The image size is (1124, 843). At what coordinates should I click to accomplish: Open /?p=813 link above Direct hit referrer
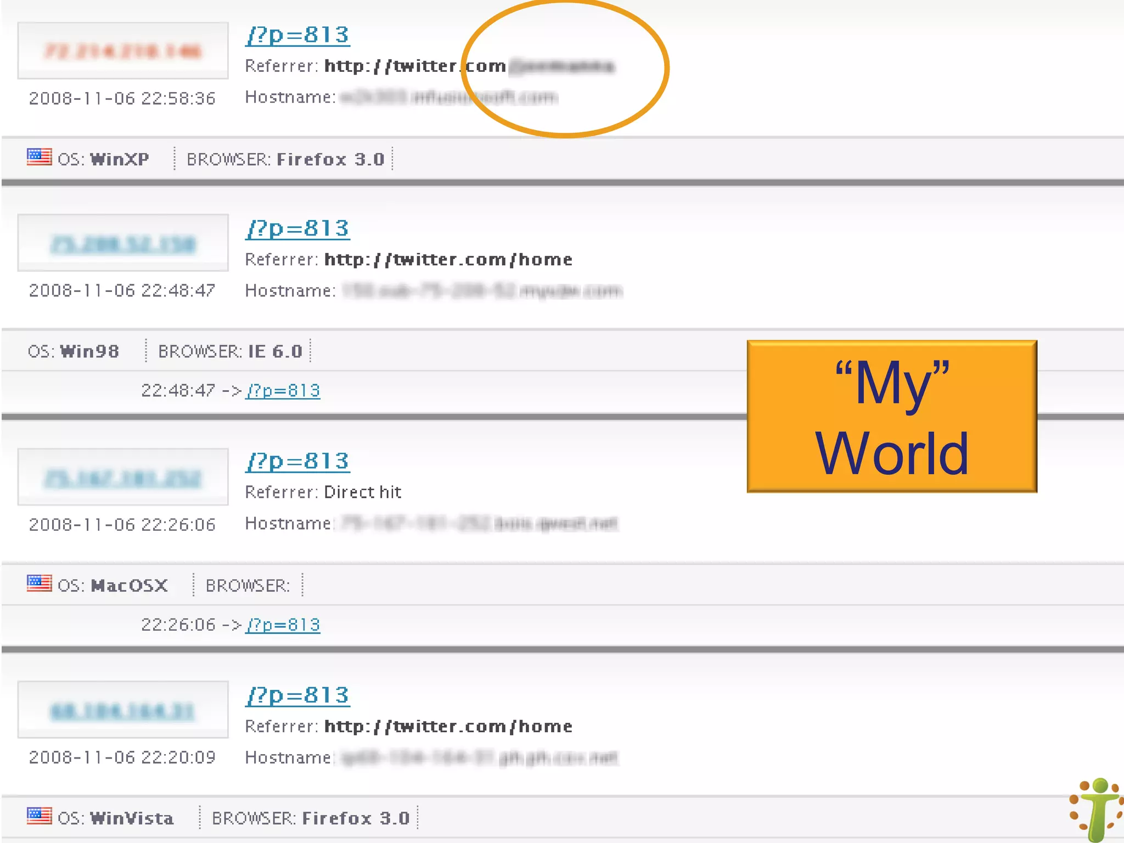pos(297,462)
